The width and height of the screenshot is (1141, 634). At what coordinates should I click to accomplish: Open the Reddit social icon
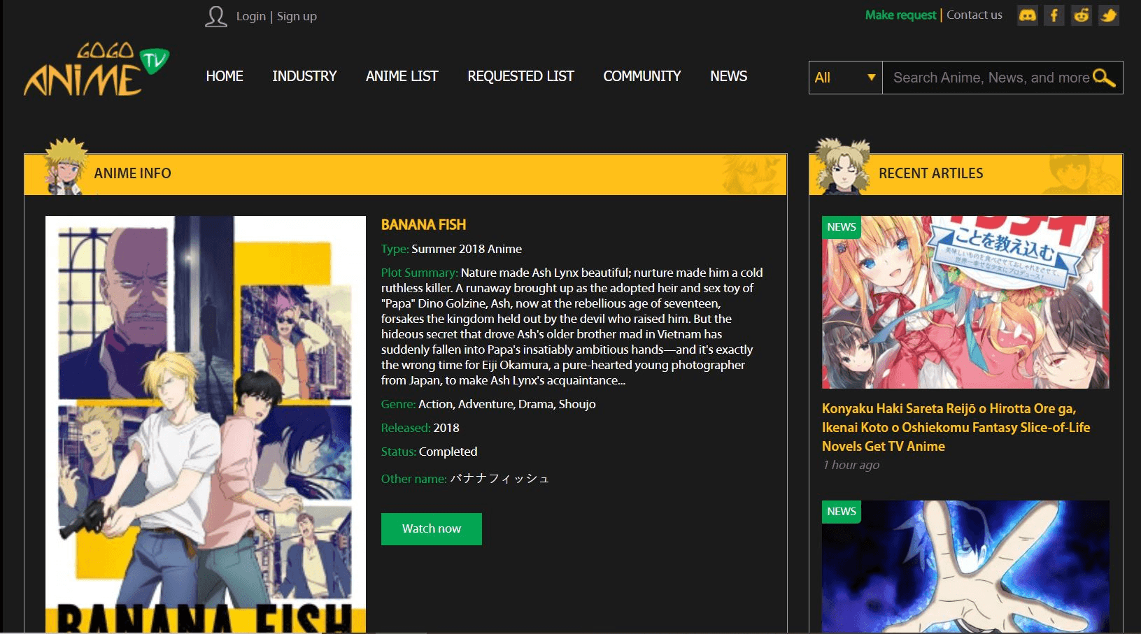[1082, 15]
